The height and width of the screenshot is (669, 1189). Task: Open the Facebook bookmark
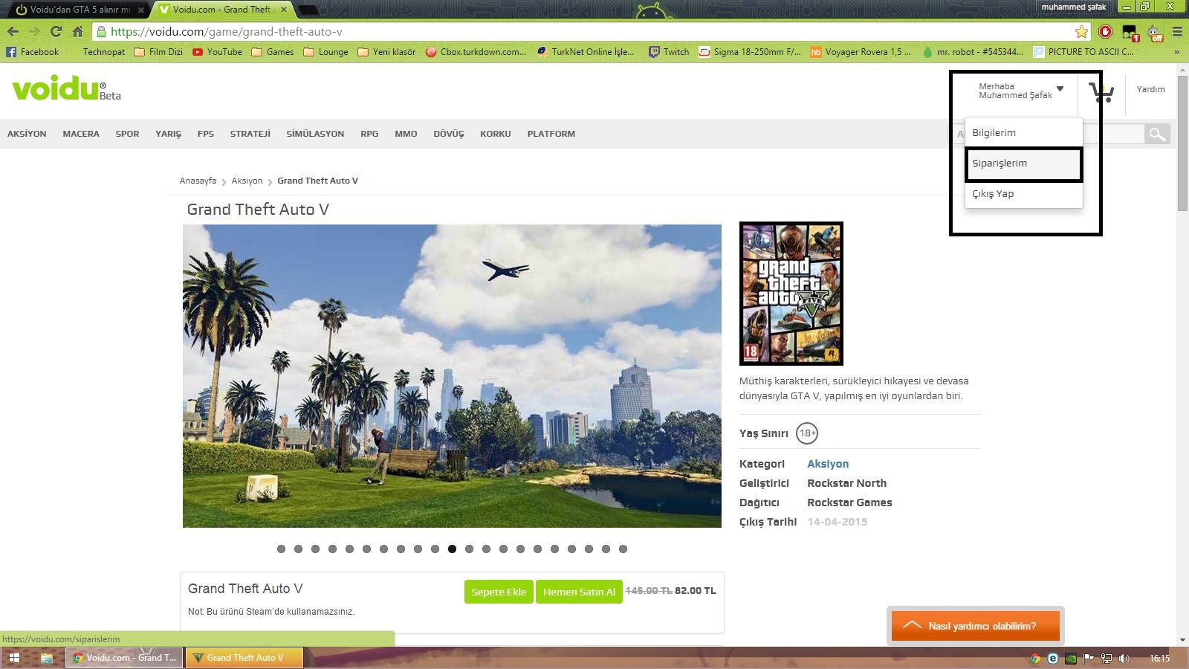point(32,52)
